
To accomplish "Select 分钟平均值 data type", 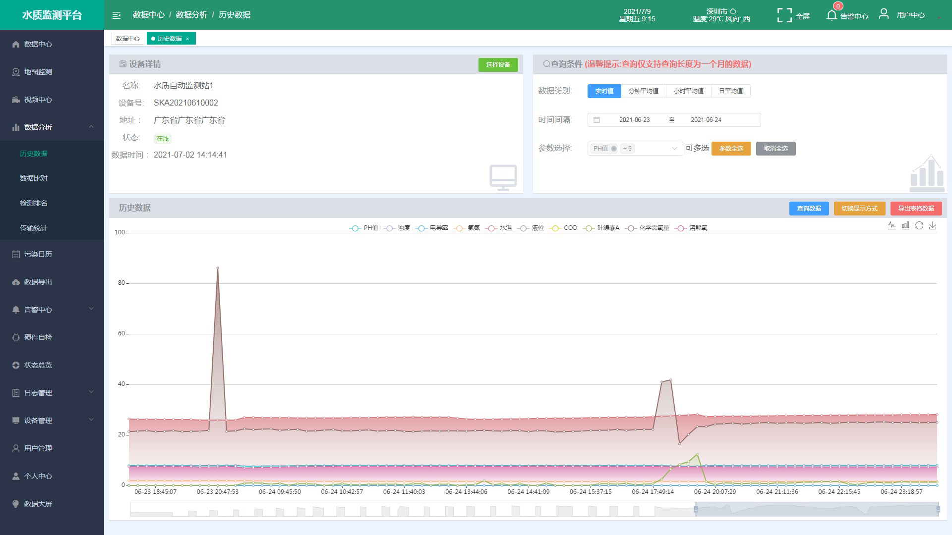I will coord(644,91).
